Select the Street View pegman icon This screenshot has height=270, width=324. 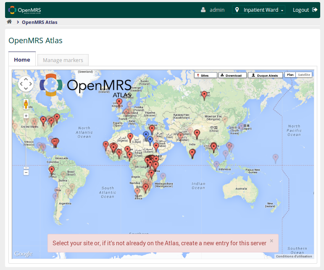[x=26, y=104]
